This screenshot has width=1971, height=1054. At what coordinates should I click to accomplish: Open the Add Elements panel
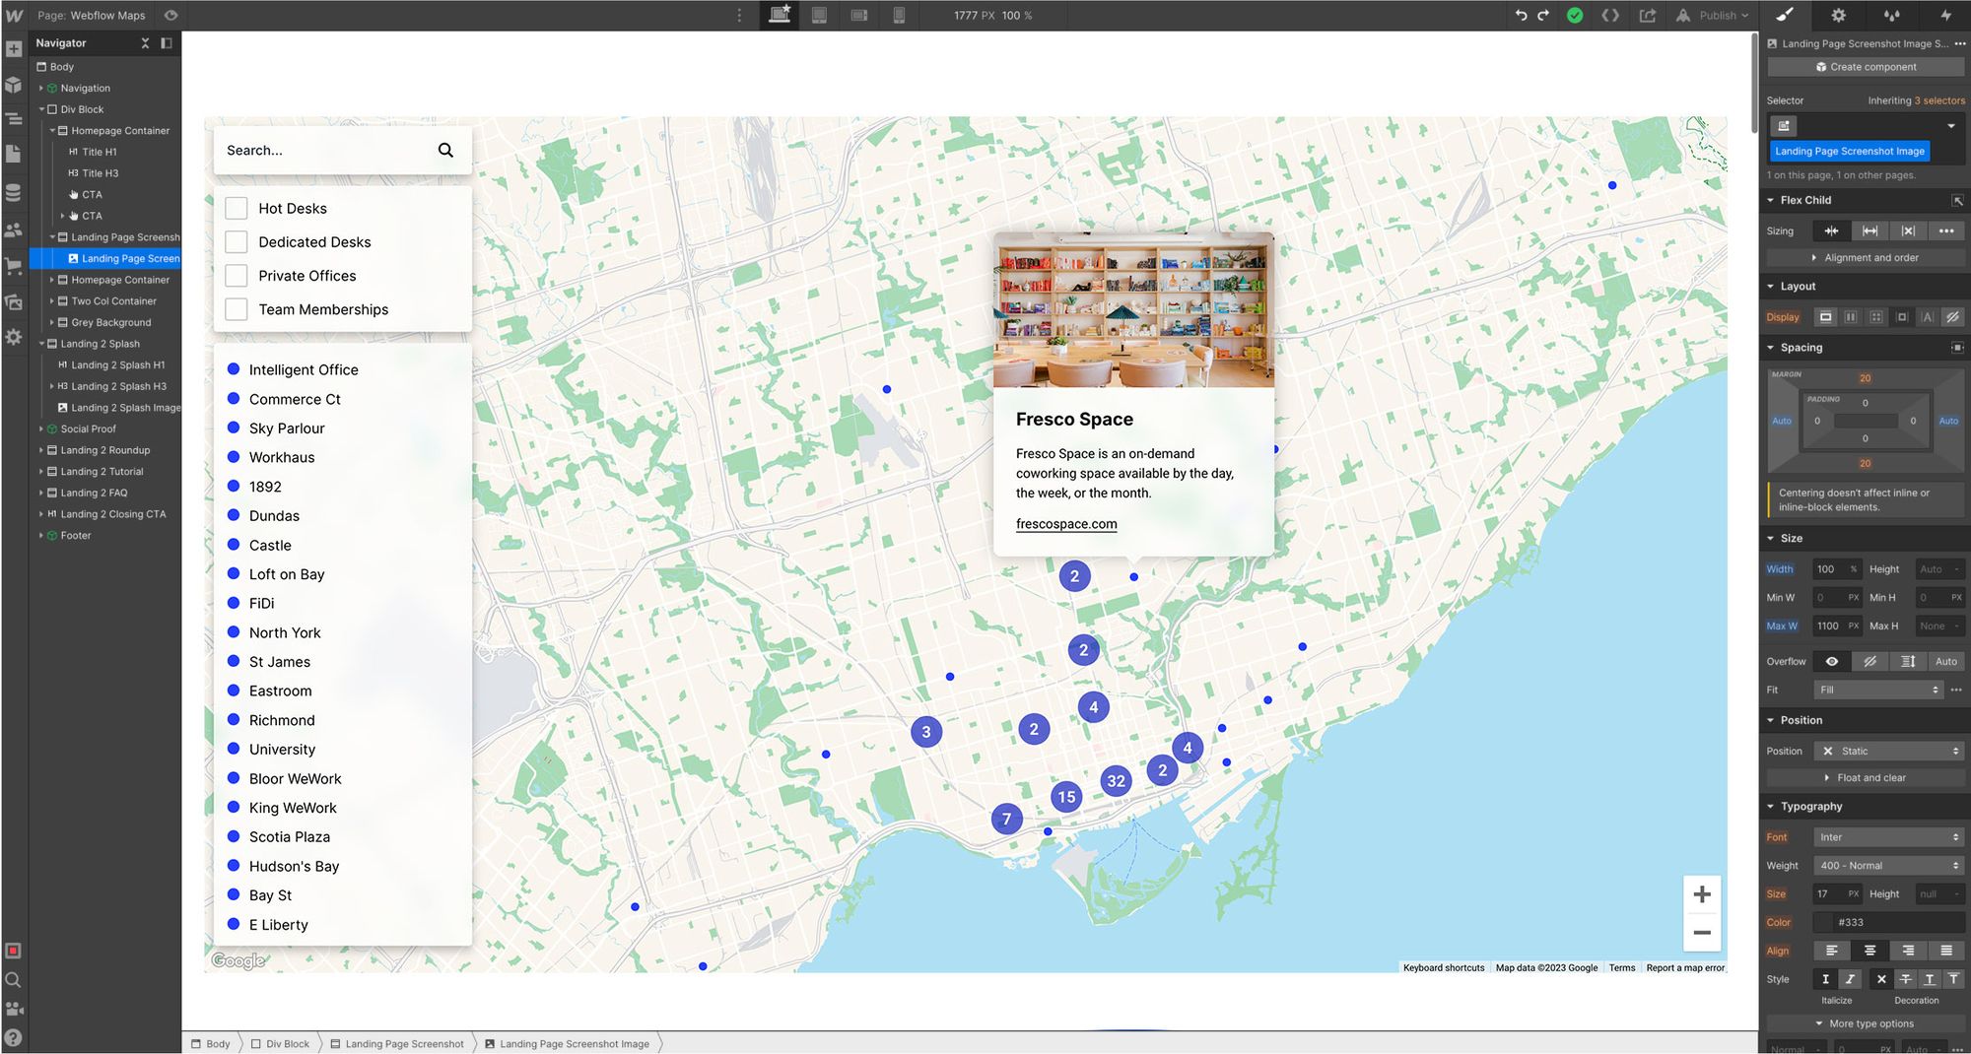[14, 47]
